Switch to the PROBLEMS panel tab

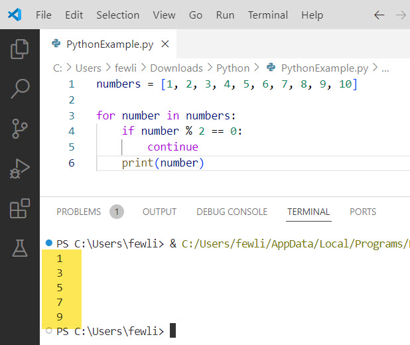click(79, 212)
